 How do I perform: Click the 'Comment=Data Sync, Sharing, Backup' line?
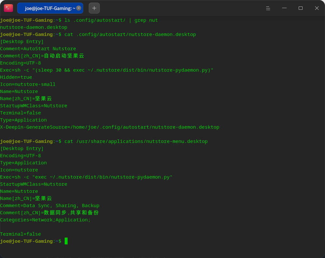(50, 206)
